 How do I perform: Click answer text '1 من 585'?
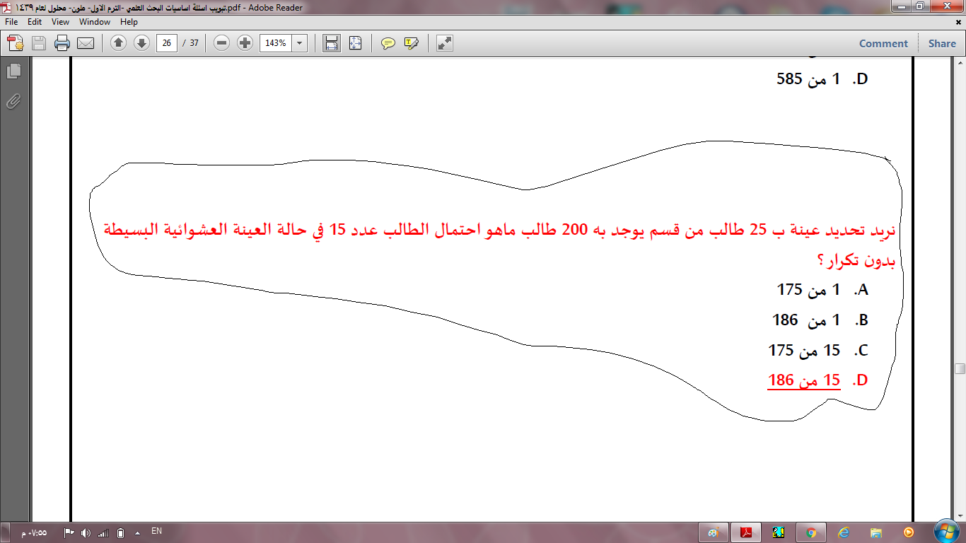coord(808,79)
